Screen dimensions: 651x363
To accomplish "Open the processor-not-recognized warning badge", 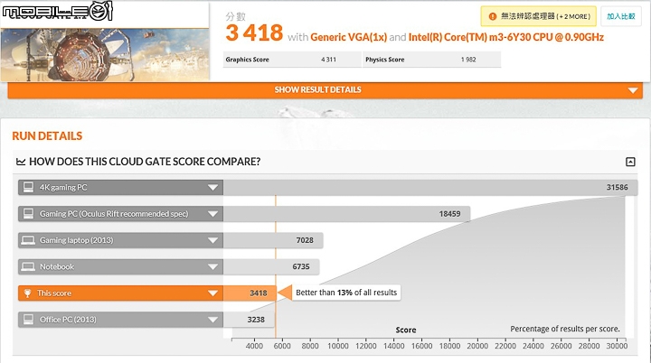I will coord(539,16).
